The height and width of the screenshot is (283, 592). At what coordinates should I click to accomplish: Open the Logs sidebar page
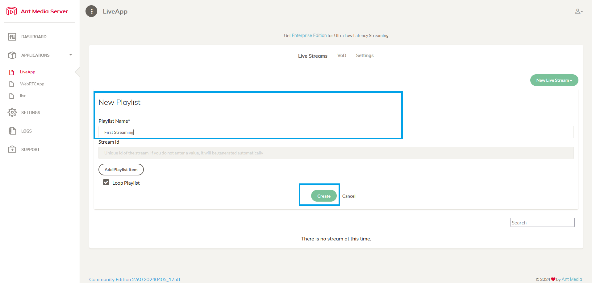tap(27, 131)
